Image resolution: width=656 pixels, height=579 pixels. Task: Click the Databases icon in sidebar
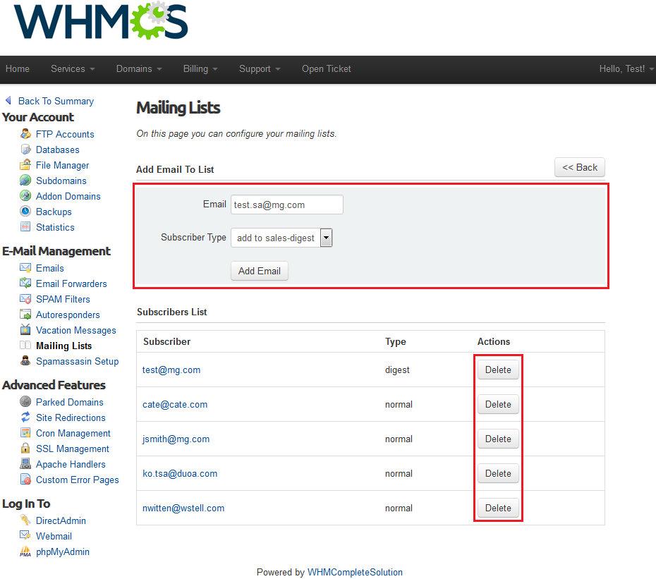pyautogui.click(x=25, y=150)
